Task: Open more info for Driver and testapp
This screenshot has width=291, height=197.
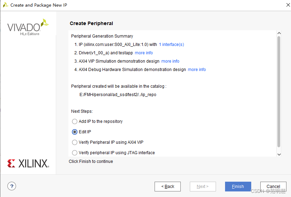Action: 144,53
